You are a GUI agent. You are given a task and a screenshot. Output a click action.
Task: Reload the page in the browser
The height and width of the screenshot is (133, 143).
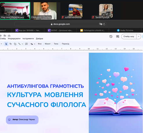pyautogui.click(x=104, y=24)
